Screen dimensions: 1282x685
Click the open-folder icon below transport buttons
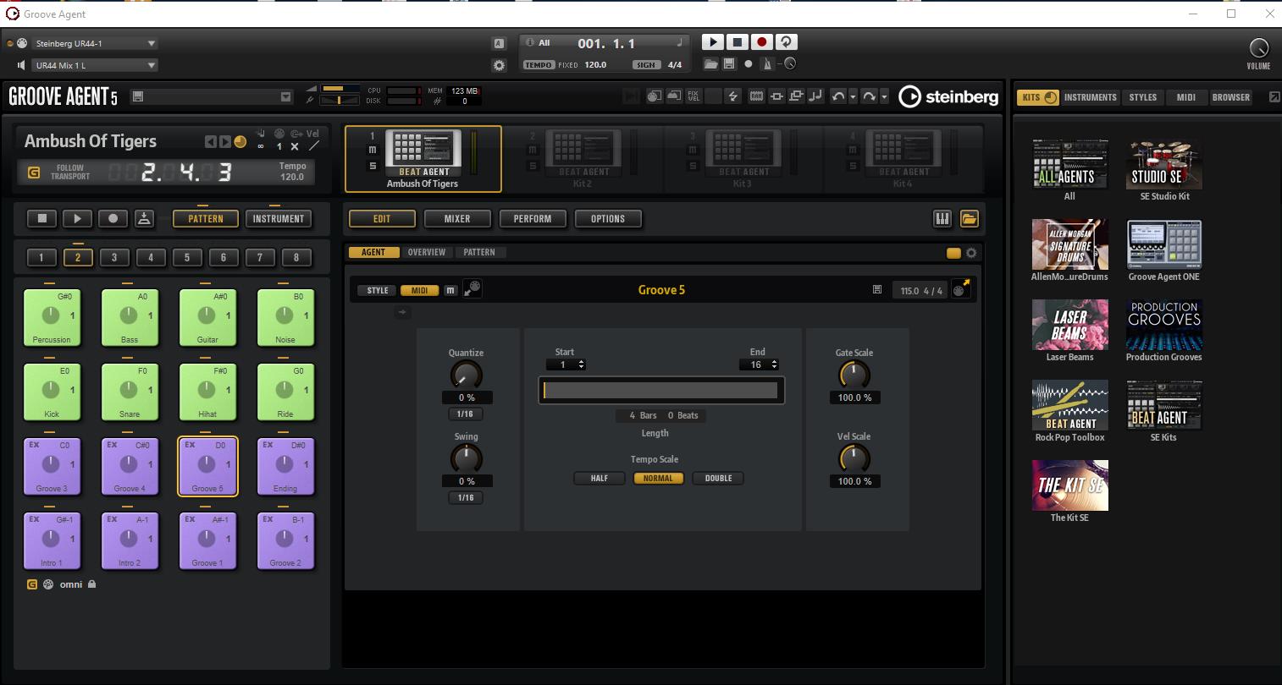(711, 64)
